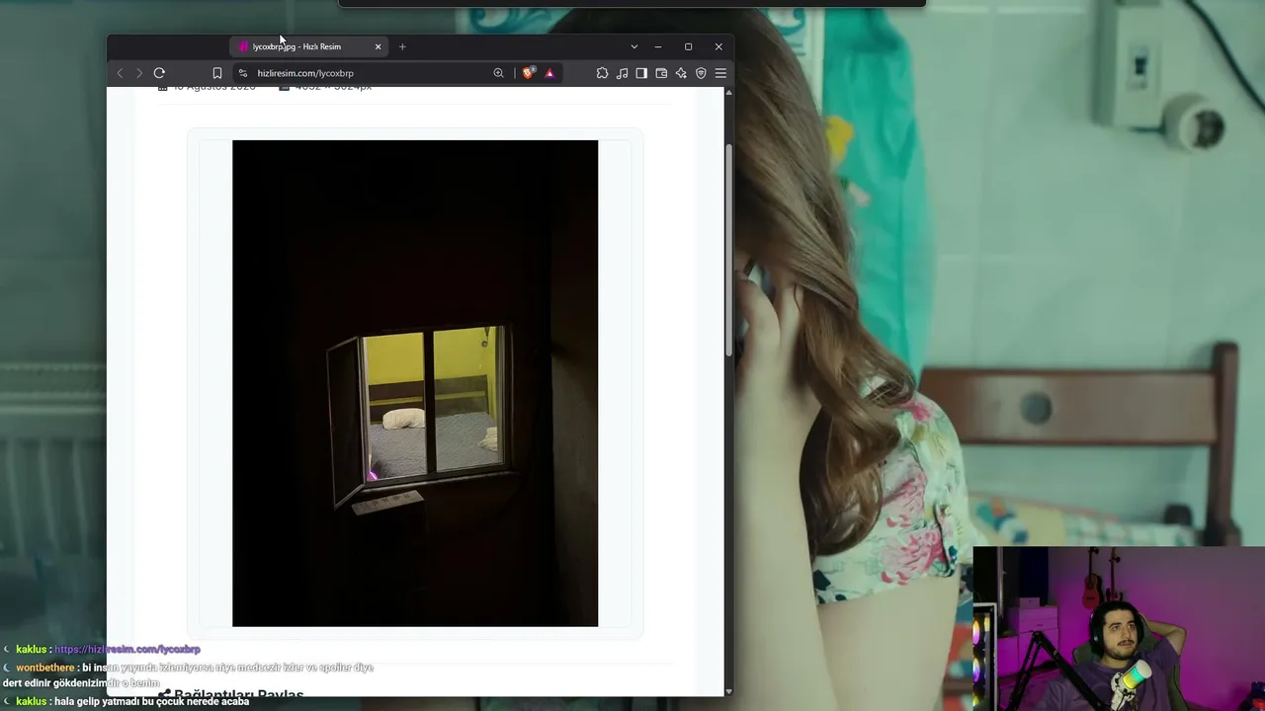Select the lycoxbrp.jpg - Hızlı Resim tab

(x=310, y=46)
